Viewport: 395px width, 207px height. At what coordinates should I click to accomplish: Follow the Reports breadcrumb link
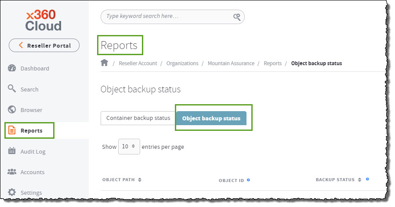272,63
